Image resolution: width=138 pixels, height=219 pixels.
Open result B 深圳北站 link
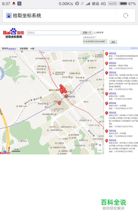click(x=112, y=63)
